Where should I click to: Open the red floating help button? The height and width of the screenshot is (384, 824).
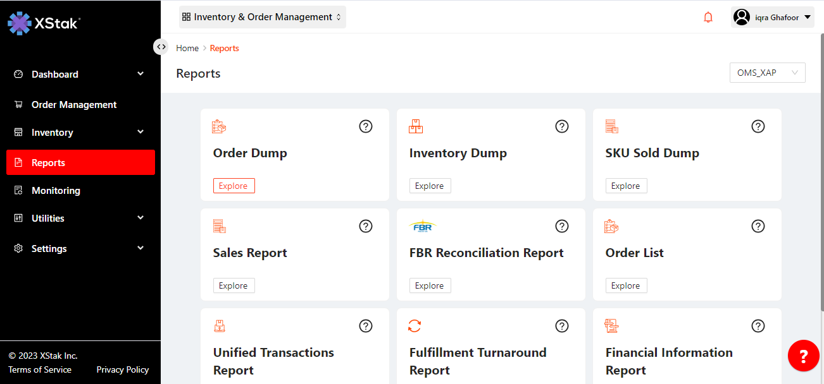pos(803,356)
